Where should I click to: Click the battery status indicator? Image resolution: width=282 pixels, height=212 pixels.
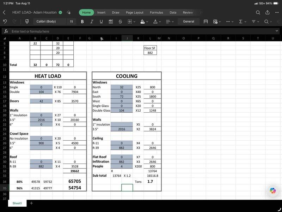click(276, 4)
